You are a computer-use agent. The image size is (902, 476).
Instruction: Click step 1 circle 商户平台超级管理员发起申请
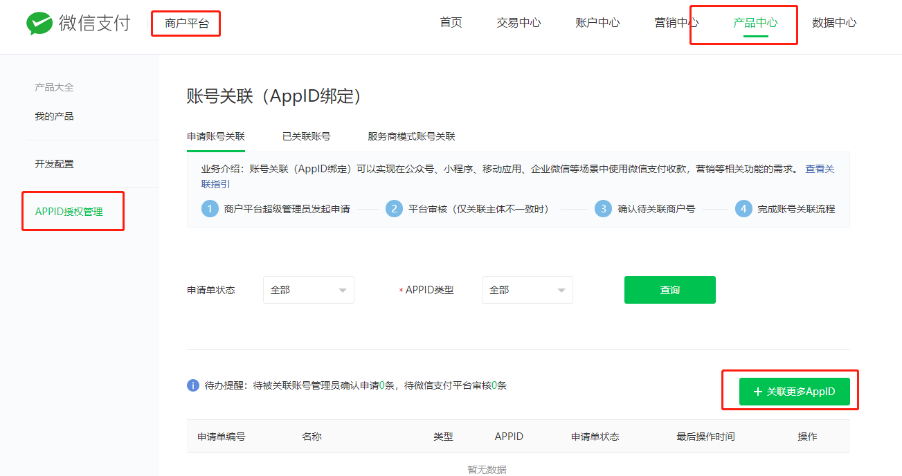click(210, 209)
